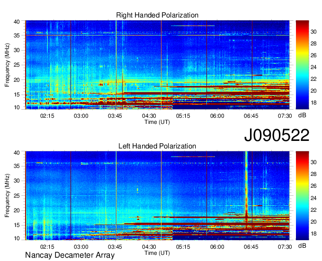Click the 40 MHz frequency tick of Left Handed plot
The height and width of the screenshot is (261, 322).
coord(17,153)
